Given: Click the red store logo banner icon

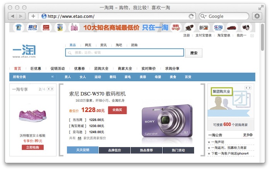Looking at the screenshot, I should (46, 27).
